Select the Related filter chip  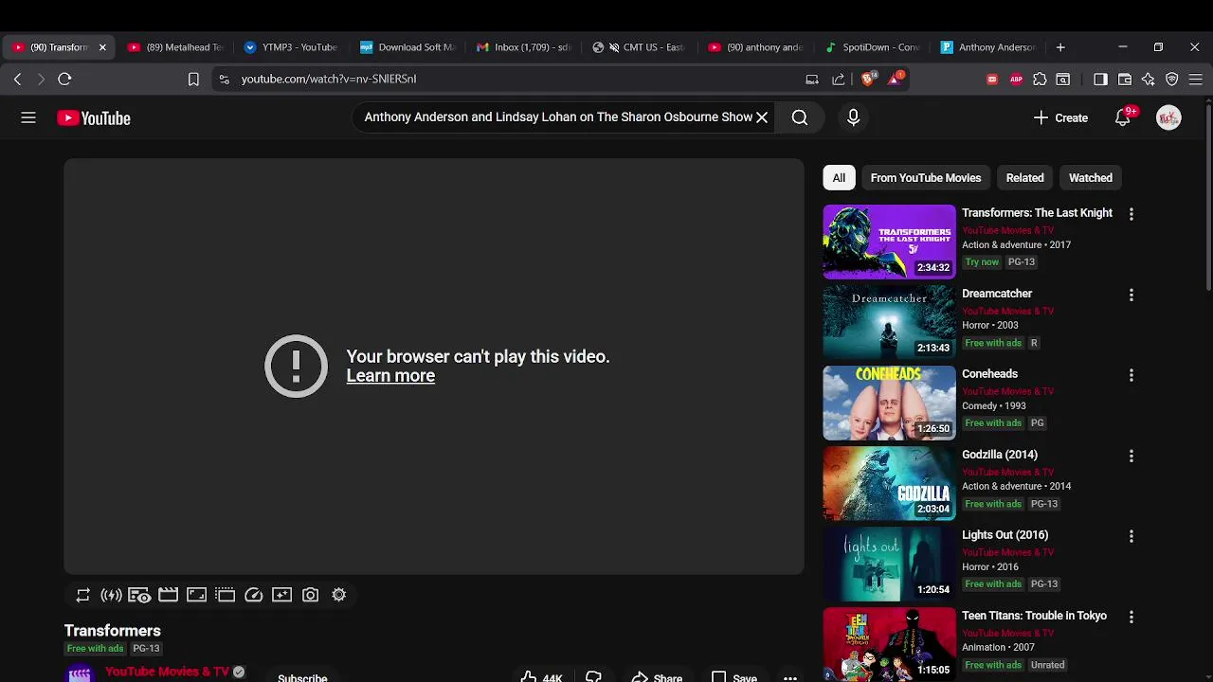click(x=1024, y=178)
